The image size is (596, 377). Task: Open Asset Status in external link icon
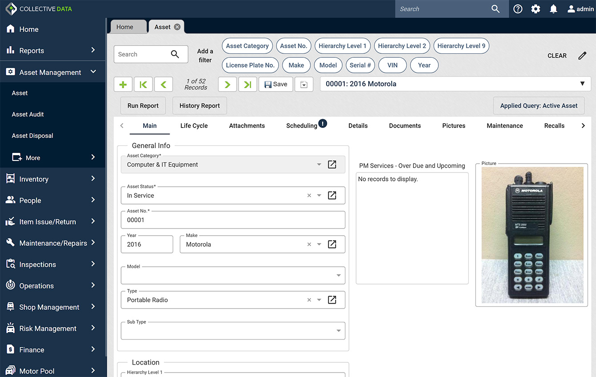pyautogui.click(x=332, y=195)
